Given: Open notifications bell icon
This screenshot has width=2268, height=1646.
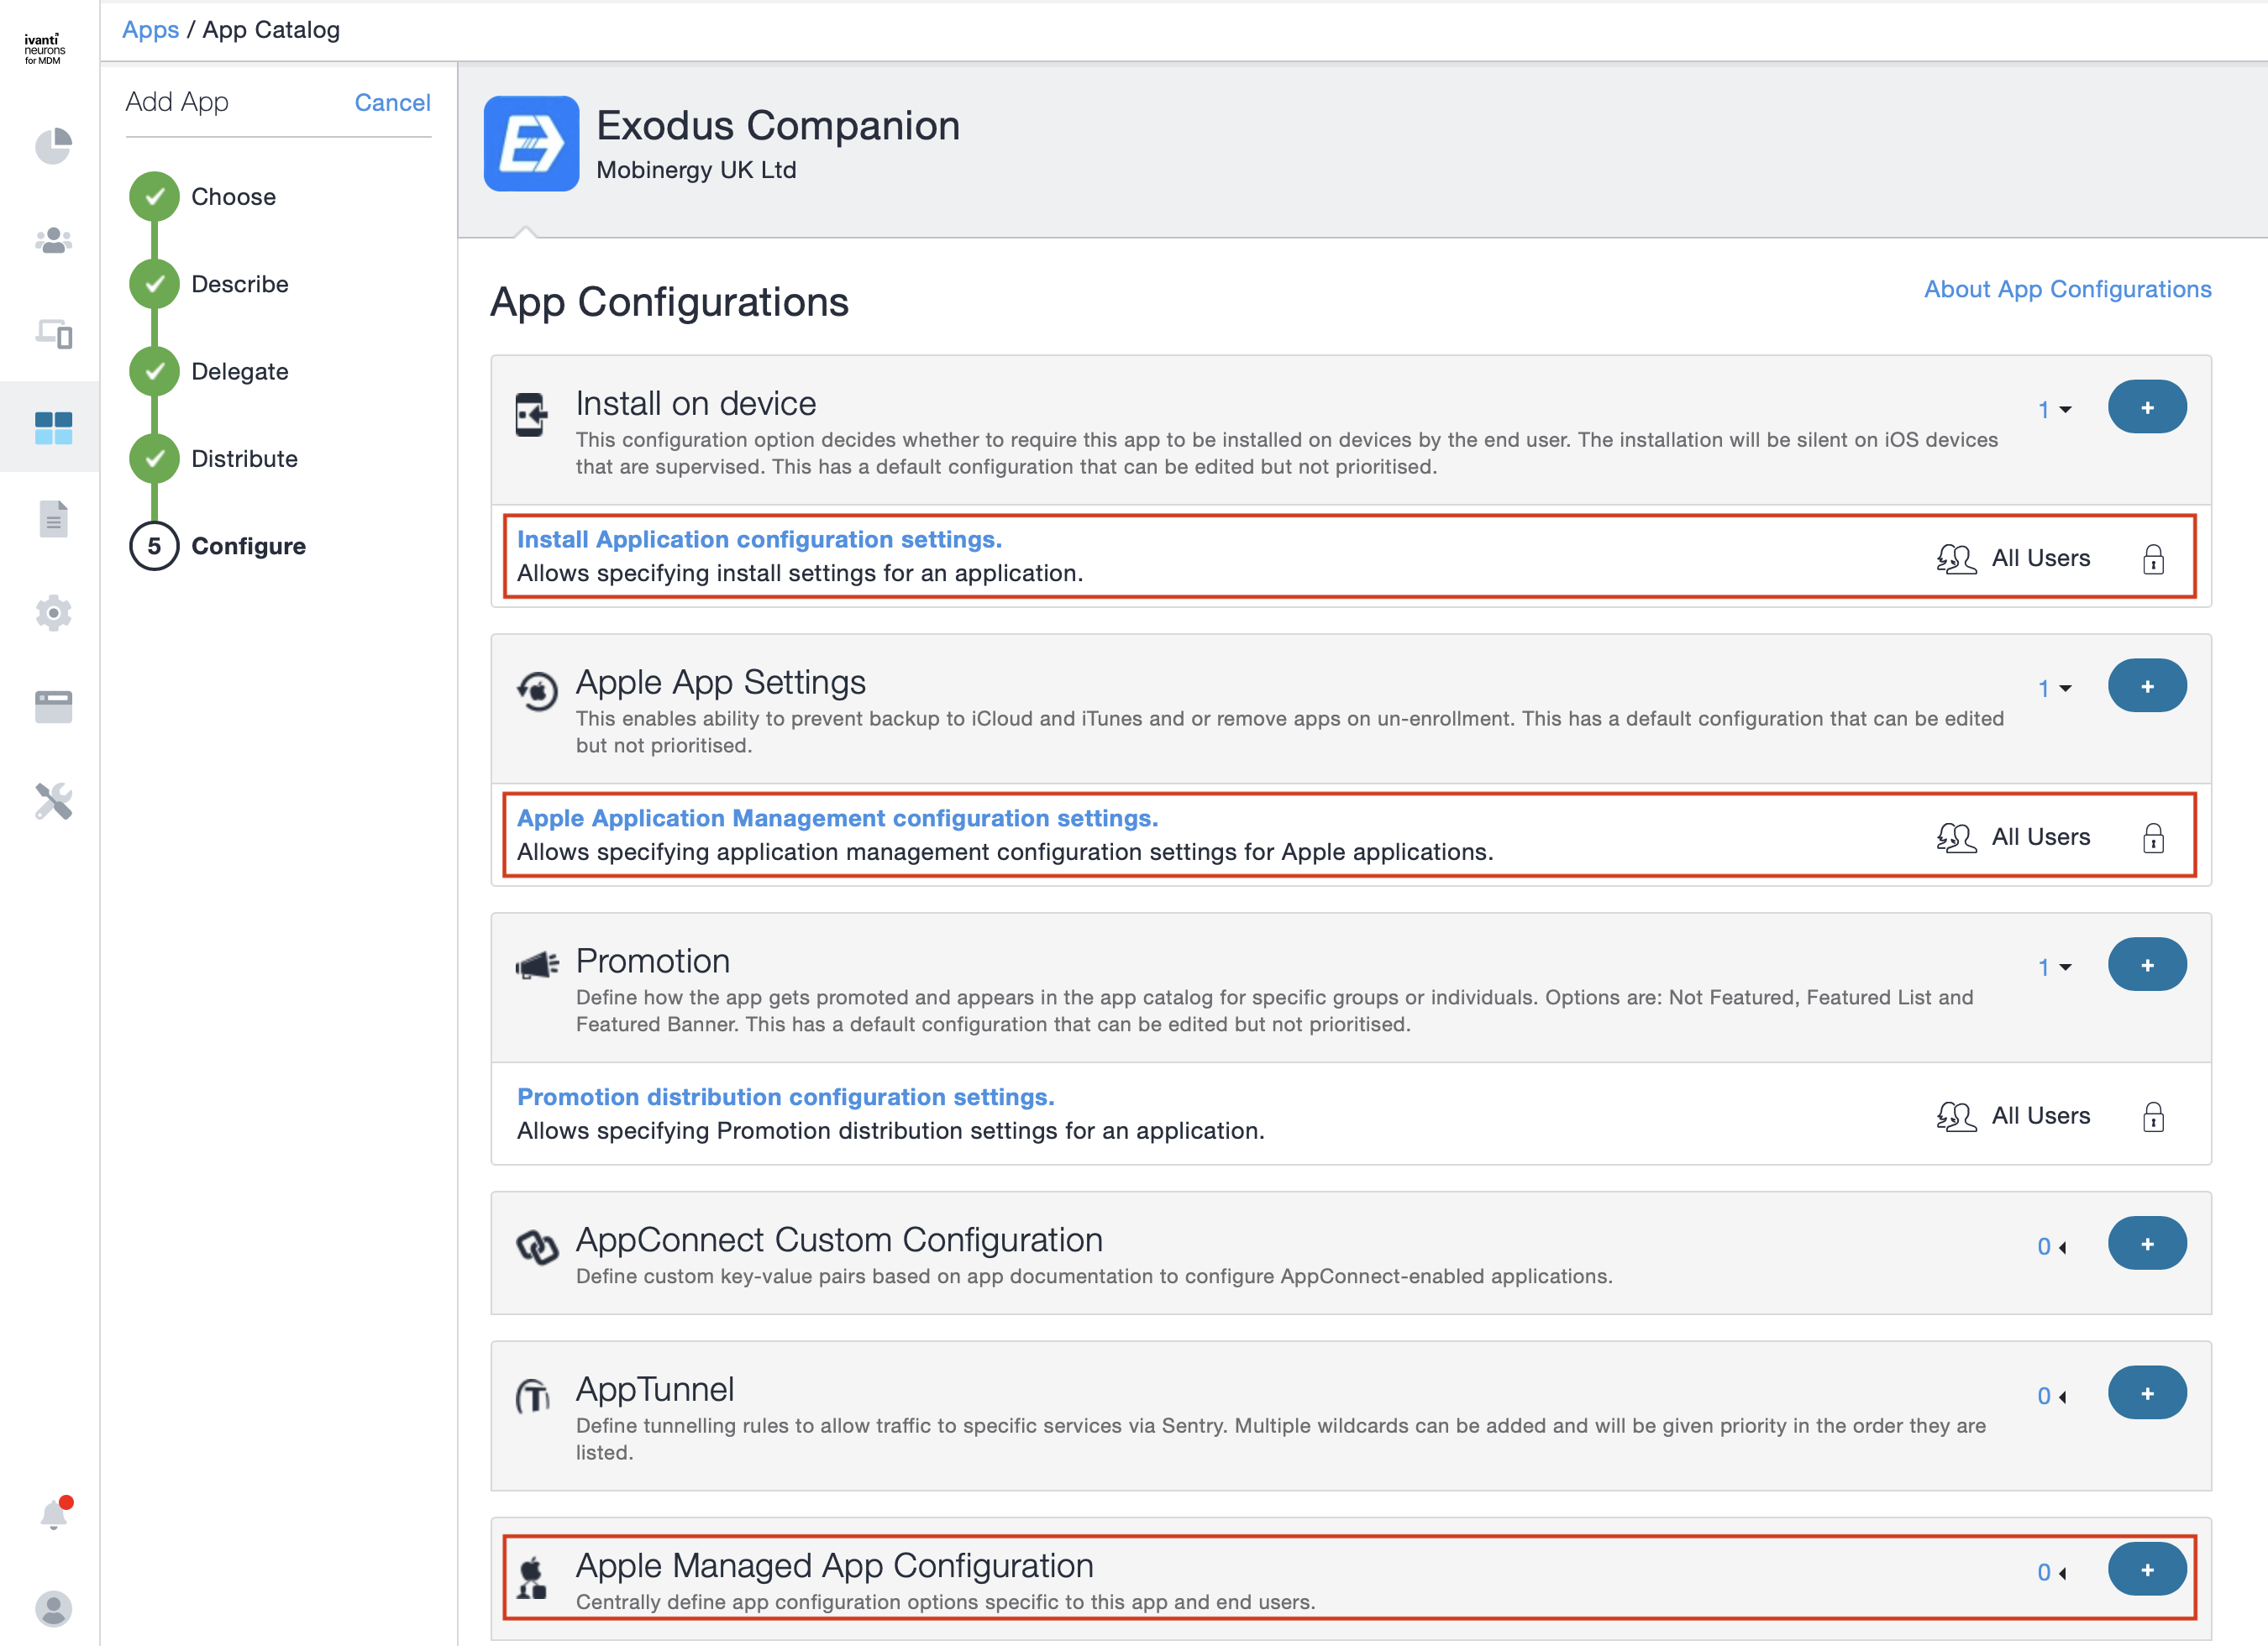Looking at the screenshot, I should (x=55, y=1513).
